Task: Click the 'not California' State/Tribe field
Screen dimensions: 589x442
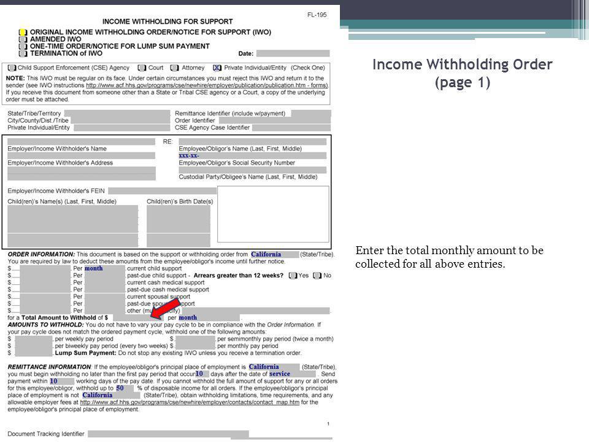Action: [x=111, y=395]
